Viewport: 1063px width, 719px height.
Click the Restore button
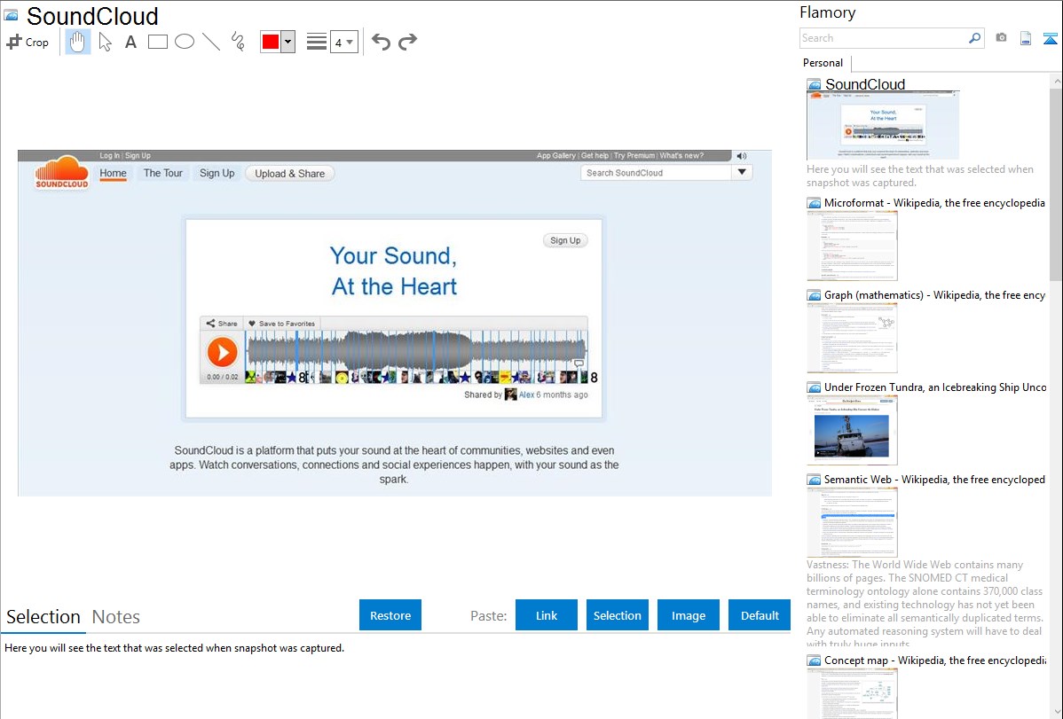pos(390,615)
